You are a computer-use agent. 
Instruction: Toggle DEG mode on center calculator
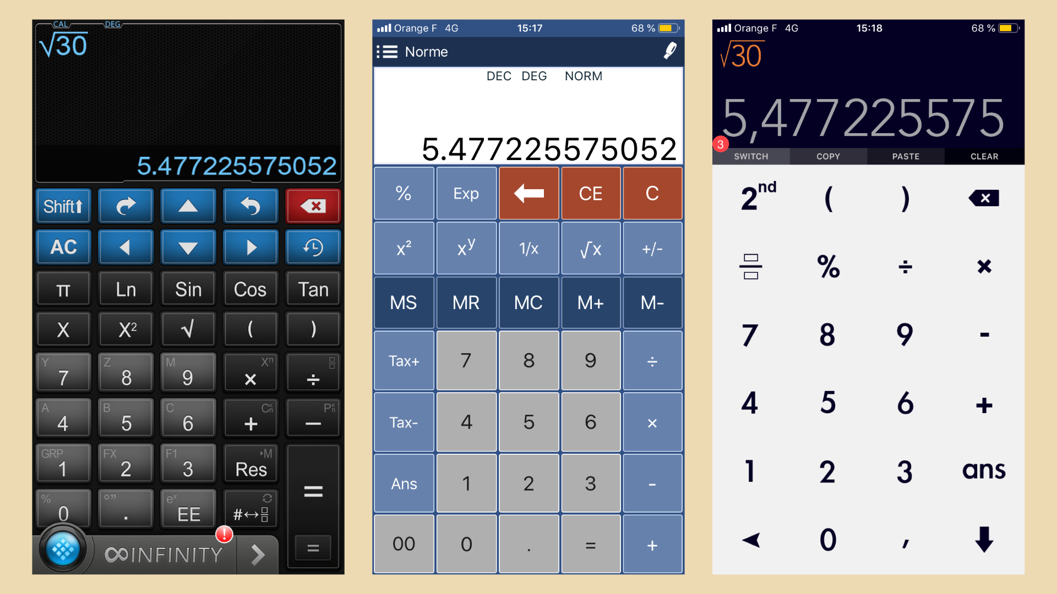(x=535, y=75)
